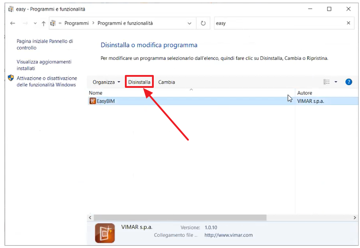Click the Windows features shield icon
360x248 pixels.
11,78
